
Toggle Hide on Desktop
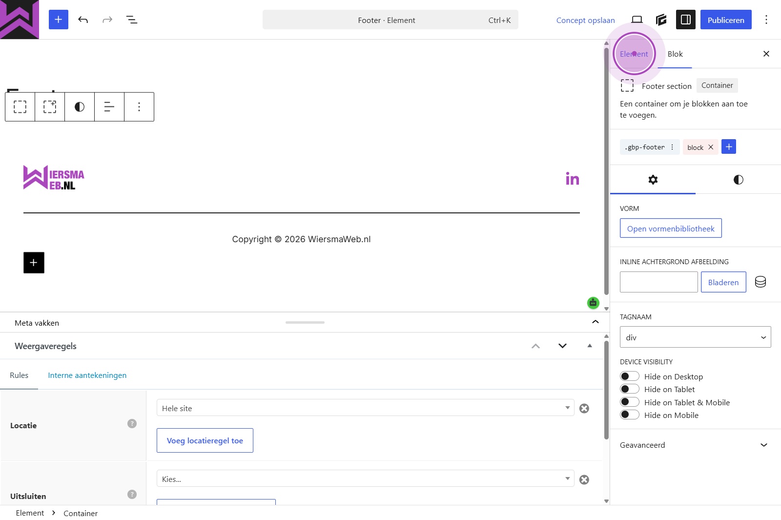(x=630, y=376)
